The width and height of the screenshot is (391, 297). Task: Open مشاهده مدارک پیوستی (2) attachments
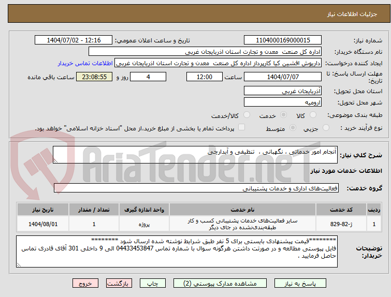click(x=220, y=284)
